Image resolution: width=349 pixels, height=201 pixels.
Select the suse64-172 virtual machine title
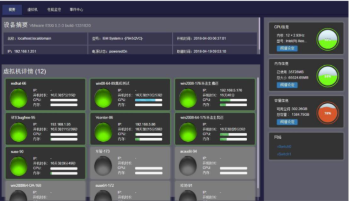point(104,185)
